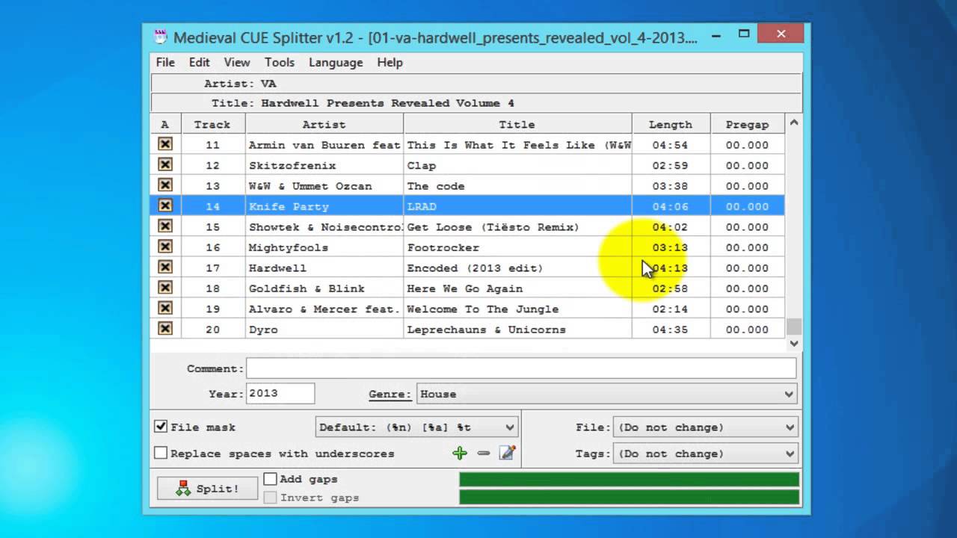Open the file mask Default dropdown
957x538 pixels.
[x=416, y=427]
